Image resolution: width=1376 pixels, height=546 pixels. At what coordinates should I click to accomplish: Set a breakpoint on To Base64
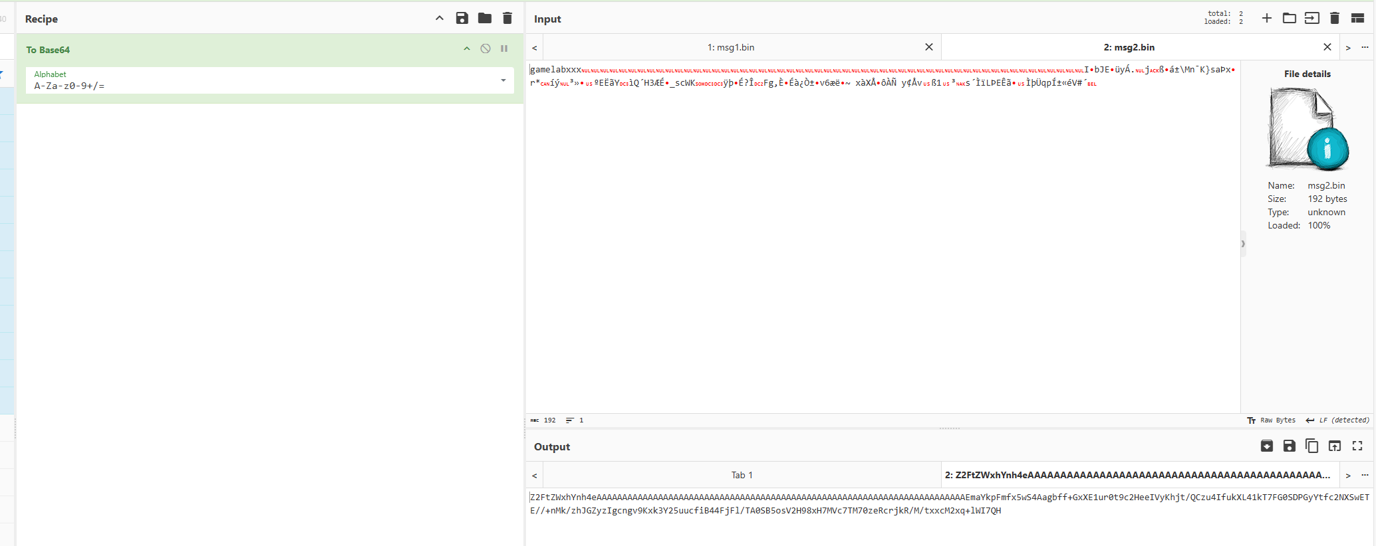pos(504,48)
